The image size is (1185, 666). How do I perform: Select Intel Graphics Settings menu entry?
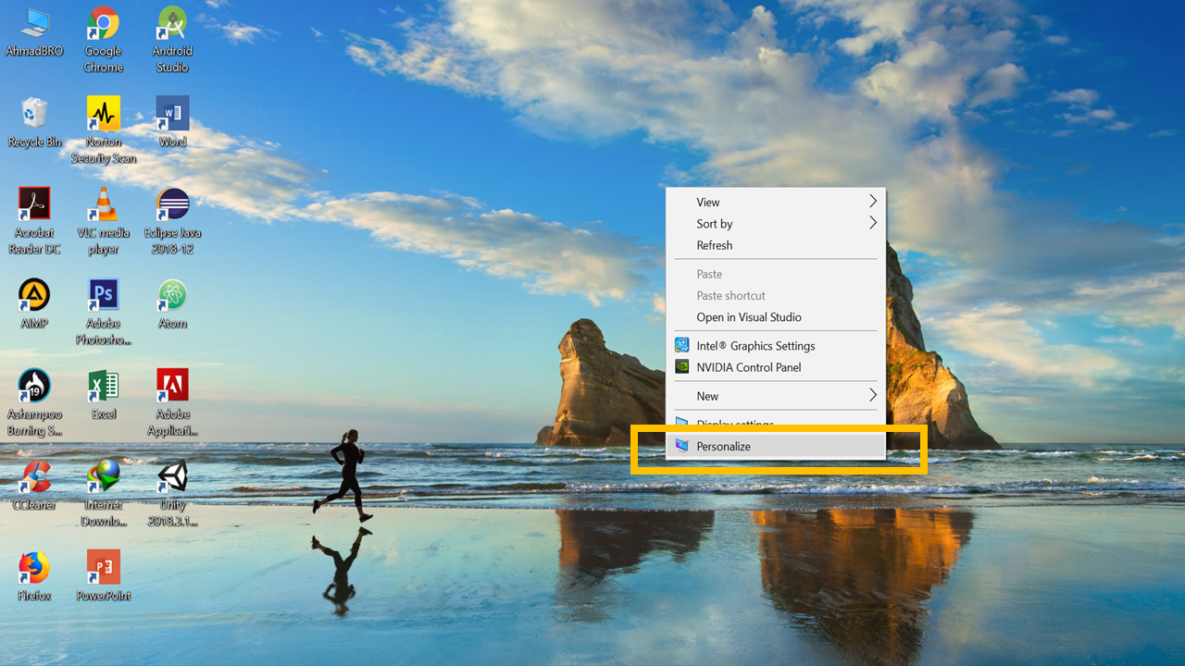click(x=755, y=346)
